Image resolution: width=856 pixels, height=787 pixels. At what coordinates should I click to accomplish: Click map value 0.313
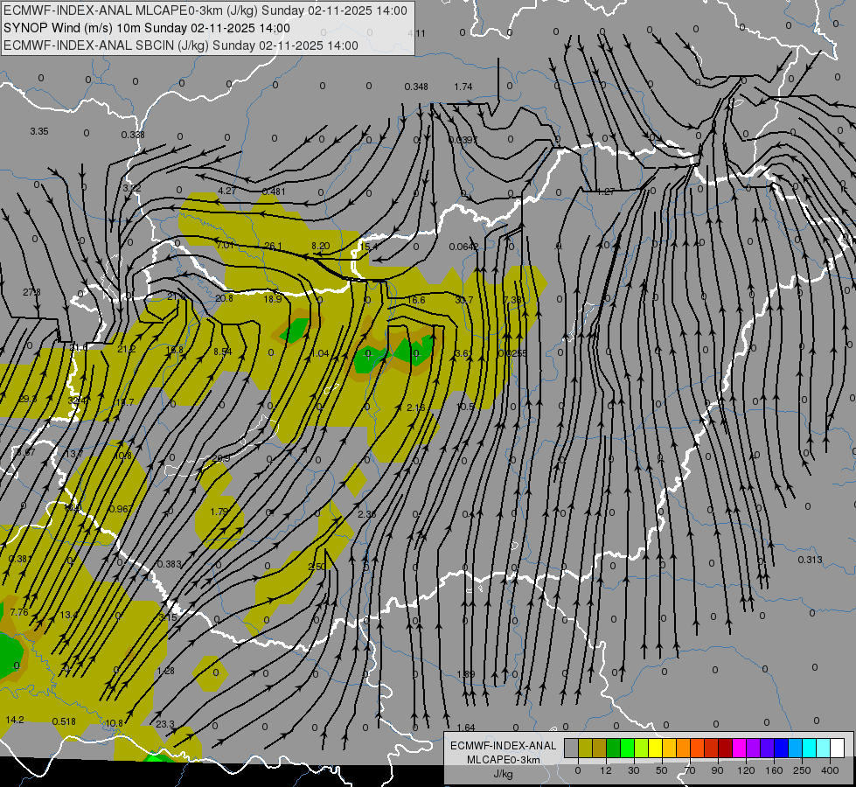coord(810,560)
